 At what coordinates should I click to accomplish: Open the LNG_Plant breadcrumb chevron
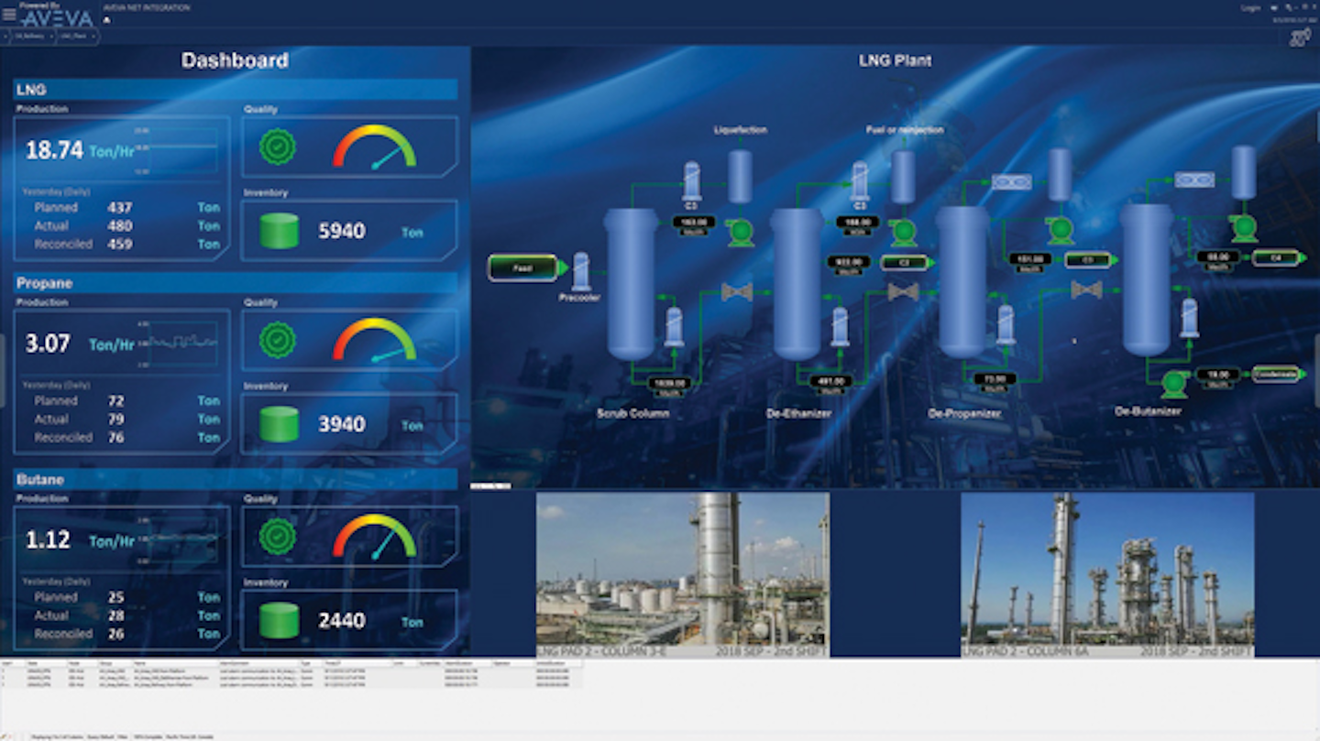[x=92, y=38]
